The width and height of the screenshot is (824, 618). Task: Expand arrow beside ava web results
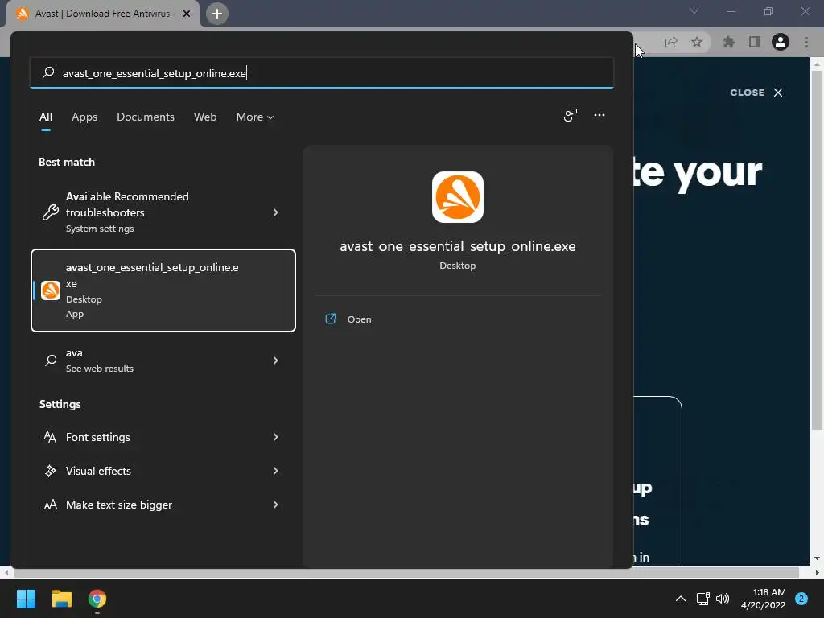275,360
